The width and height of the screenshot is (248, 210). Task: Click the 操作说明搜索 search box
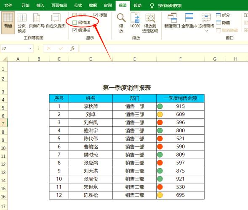(170, 6)
